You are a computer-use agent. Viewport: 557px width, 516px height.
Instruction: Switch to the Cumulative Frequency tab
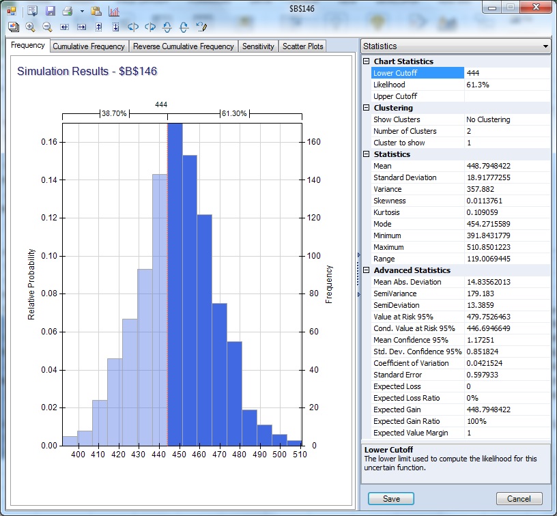point(89,46)
